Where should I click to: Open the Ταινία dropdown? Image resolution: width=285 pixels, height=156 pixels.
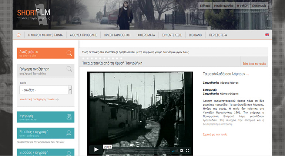(x=46, y=90)
